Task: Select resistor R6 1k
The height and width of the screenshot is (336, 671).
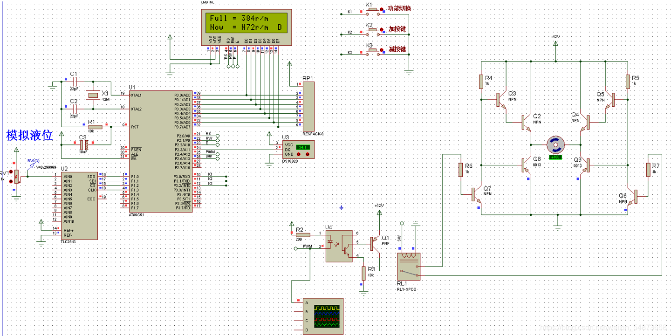Action: click(461, 170)
